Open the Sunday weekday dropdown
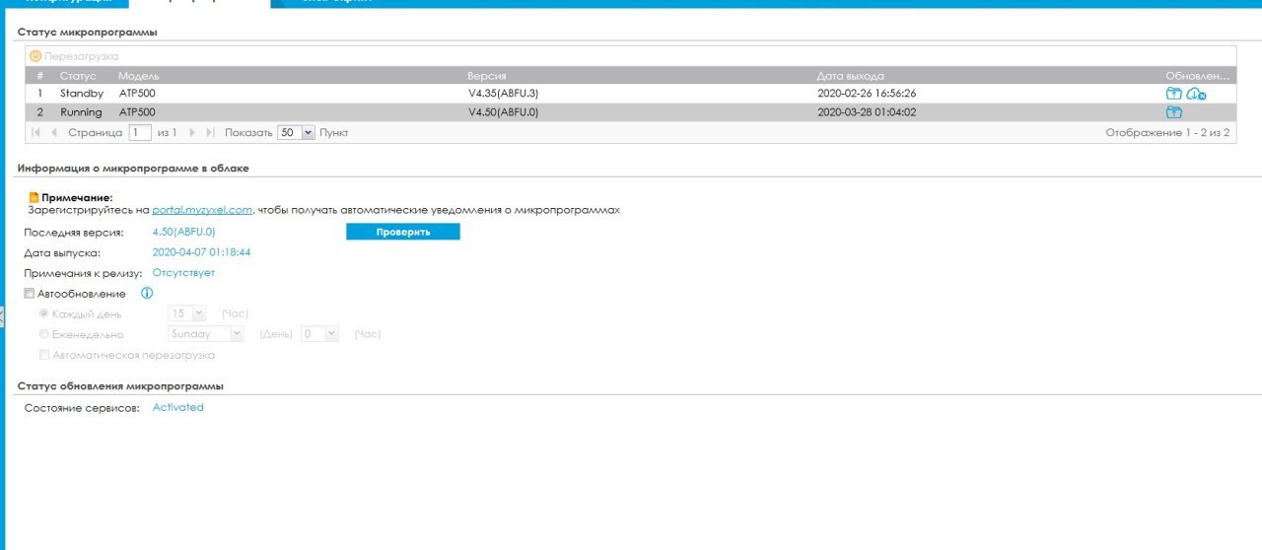Screen dimensions: 1262x550 coord(206,334)
